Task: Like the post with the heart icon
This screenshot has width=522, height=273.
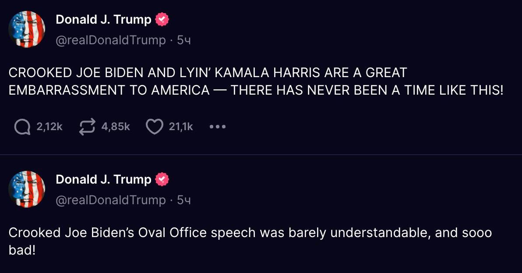Action: click(x=154, y=127)
